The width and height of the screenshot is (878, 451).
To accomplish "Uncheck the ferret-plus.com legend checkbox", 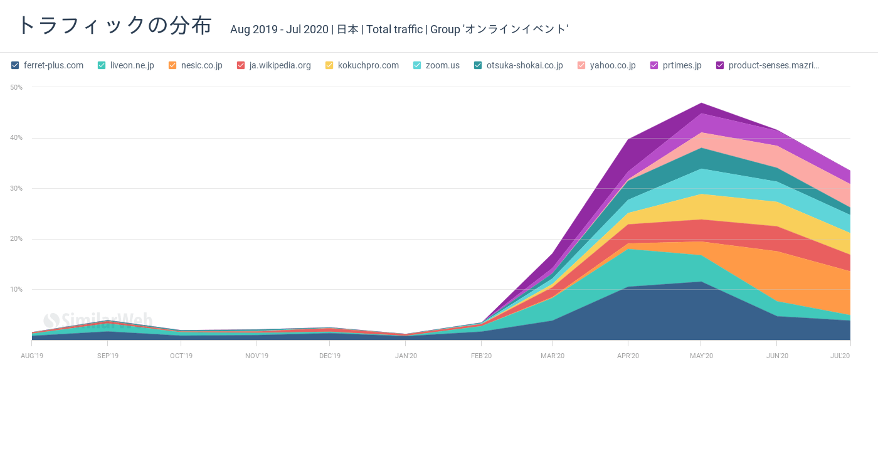I will click(x=15, y=65).
